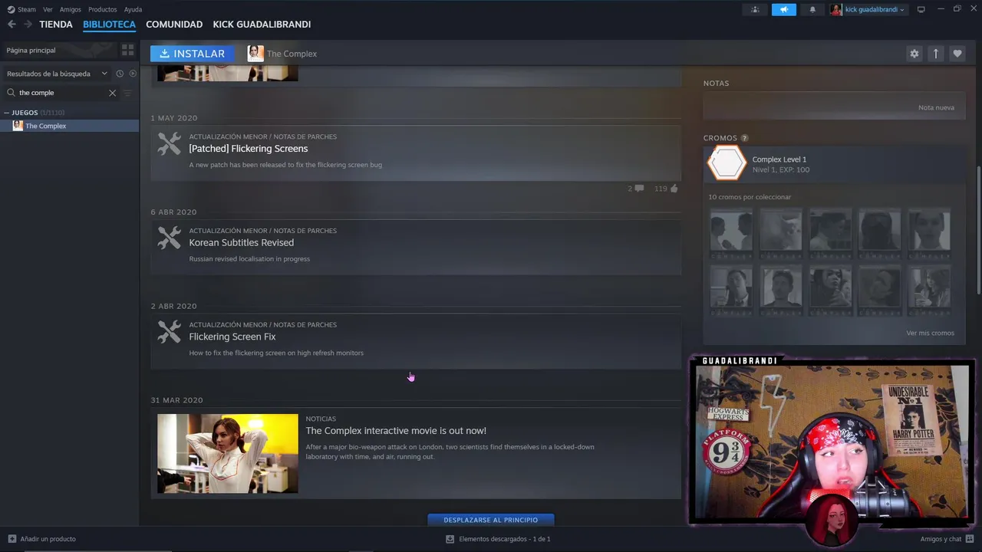
Task: Click the DESPLAZARSE AL PRINCIPIO button
Action: 491,520
